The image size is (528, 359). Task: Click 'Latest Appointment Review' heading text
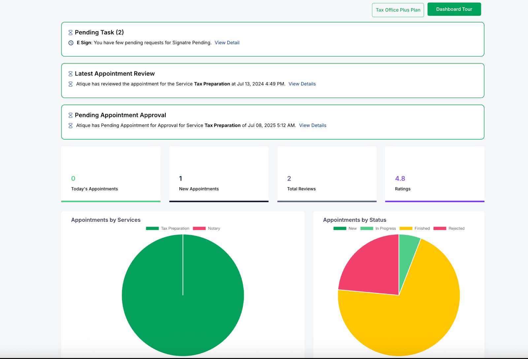point(115,73)
